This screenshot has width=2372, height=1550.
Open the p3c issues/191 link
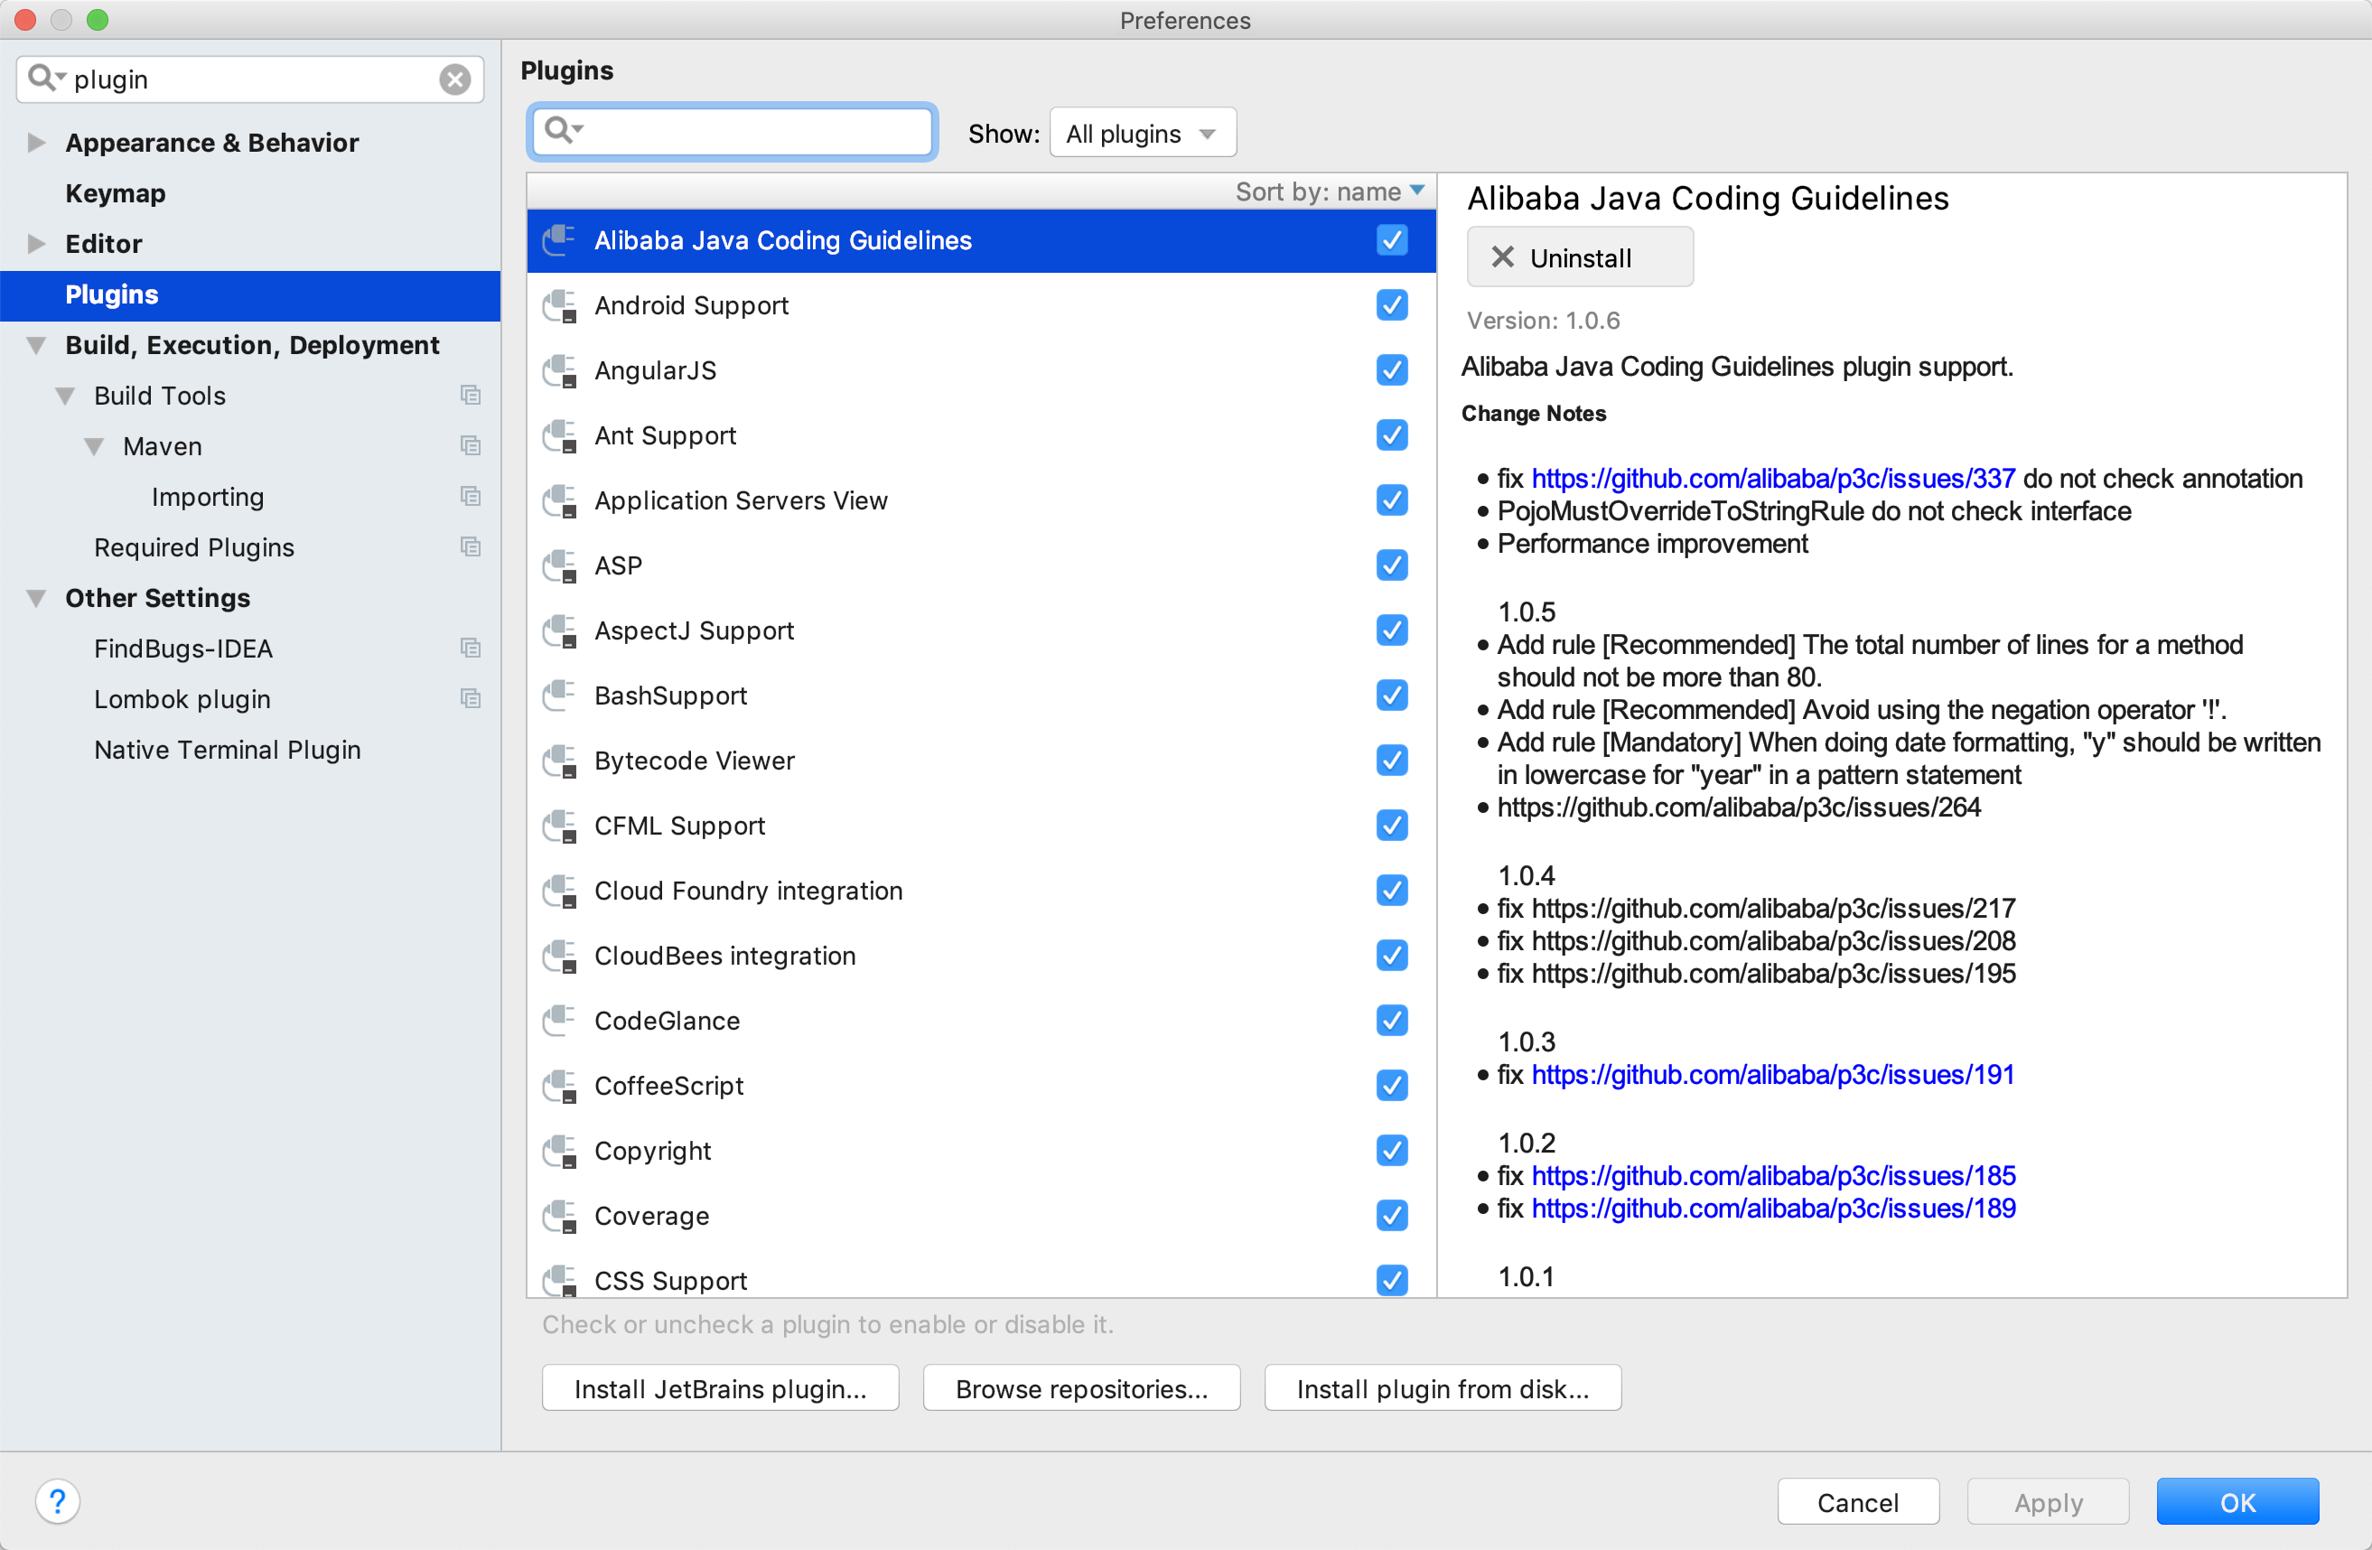(x=1773, y=1075)
